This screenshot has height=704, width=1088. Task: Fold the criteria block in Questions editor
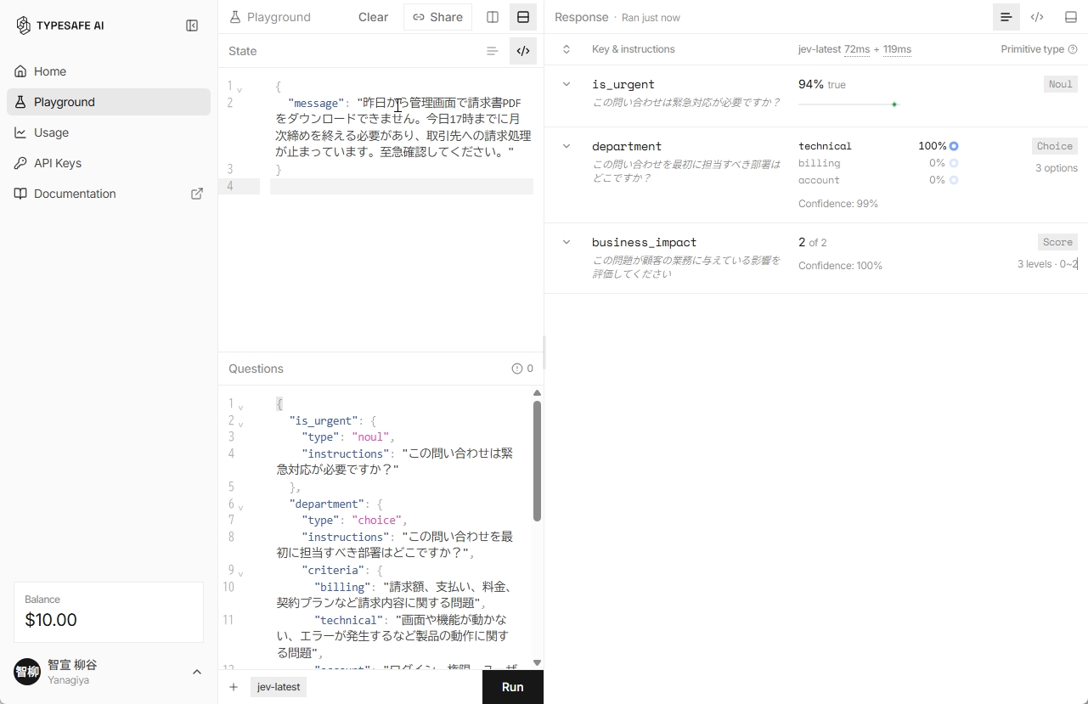click(x=240, y=572)
